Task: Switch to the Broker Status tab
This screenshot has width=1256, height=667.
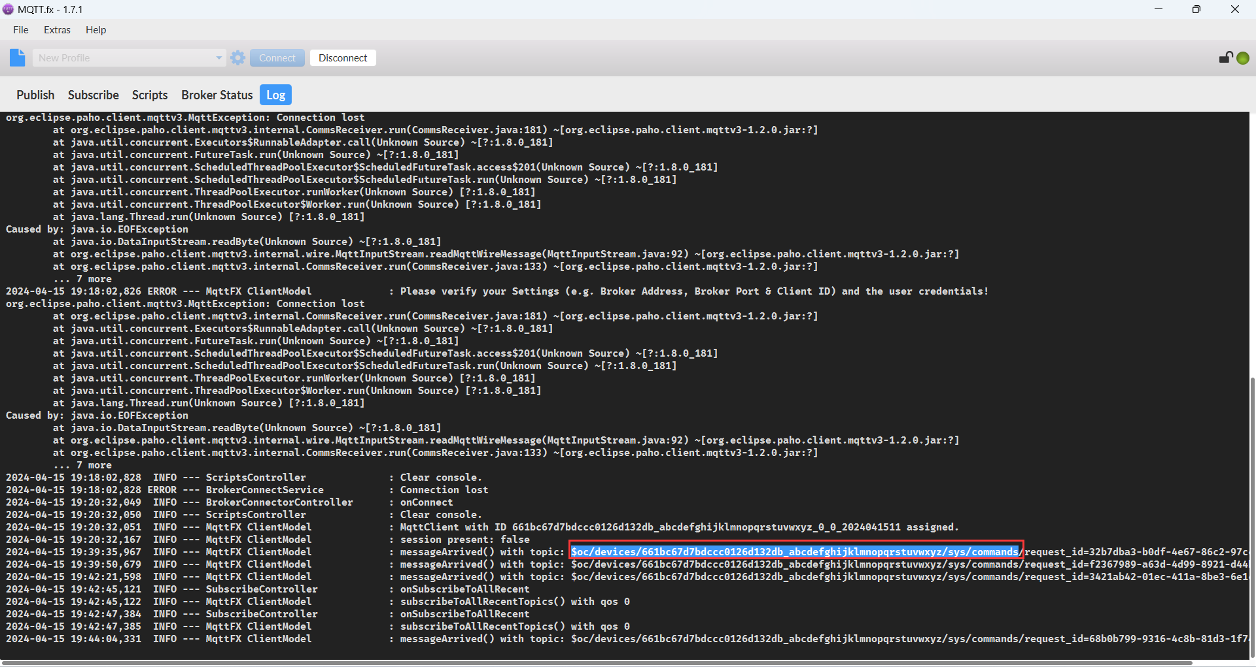Action: click(x=217, y=95)
